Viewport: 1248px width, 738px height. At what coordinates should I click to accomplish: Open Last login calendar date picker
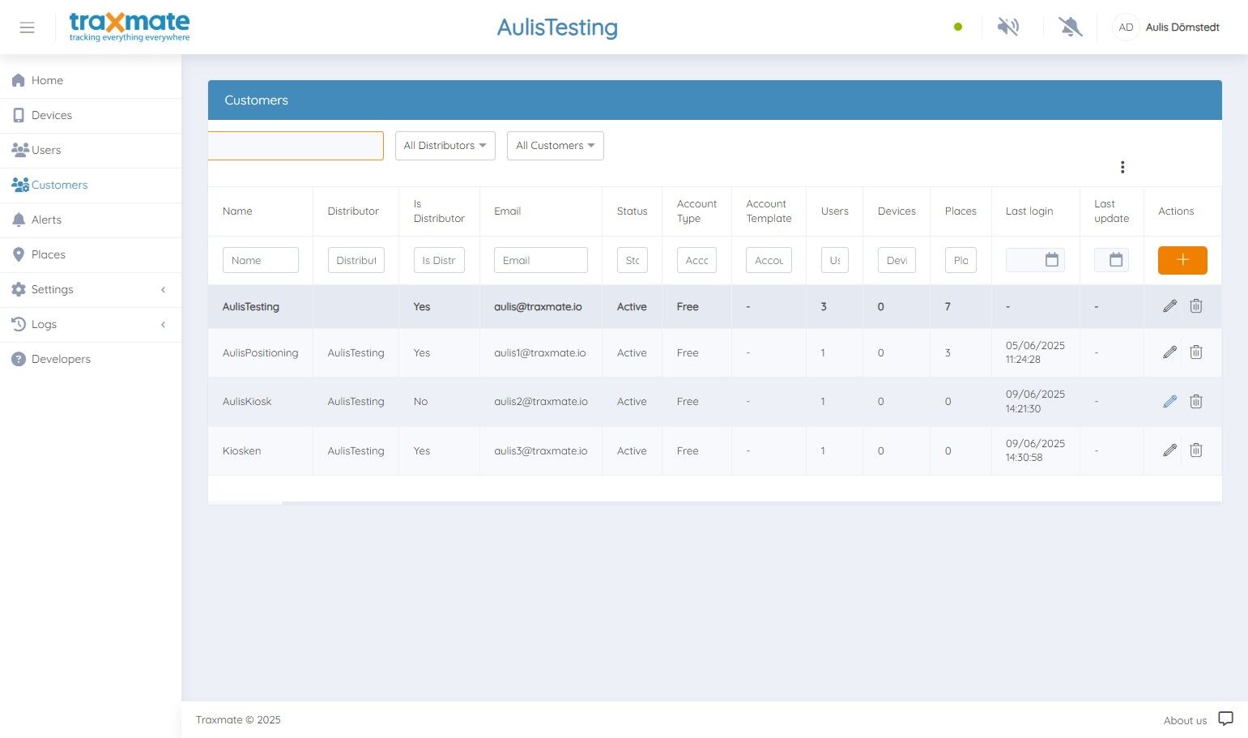(x=1051, y=260)
